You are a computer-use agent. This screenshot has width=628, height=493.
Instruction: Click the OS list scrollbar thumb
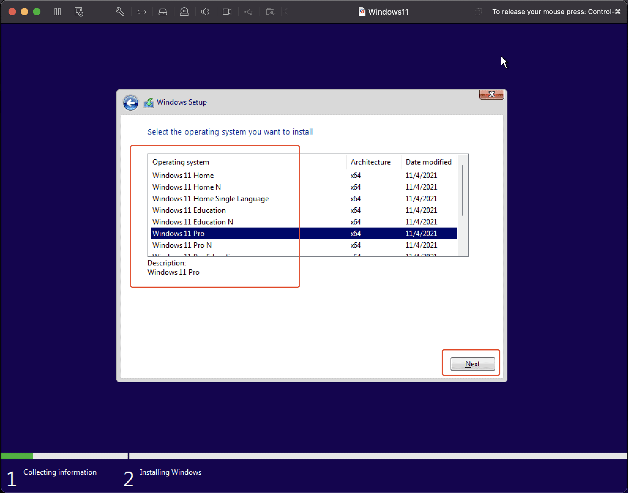[463, 190]
